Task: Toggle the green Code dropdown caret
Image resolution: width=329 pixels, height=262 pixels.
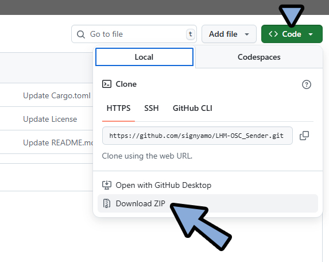Action: pyautogui.click(x=311, y=34)
